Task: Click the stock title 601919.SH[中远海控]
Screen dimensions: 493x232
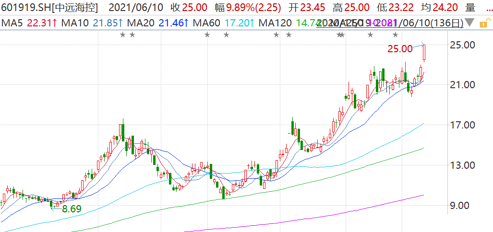Action: pyautogui.click(x=49, y=8)
